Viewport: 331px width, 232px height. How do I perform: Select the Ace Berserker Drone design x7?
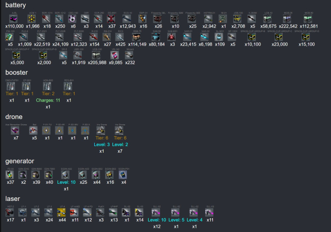click(15, 131)
